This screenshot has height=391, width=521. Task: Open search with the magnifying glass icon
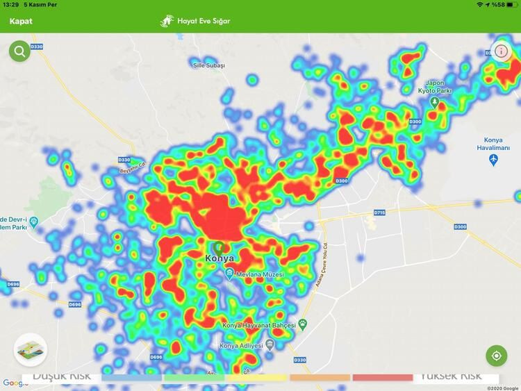(x=19, y=51)
